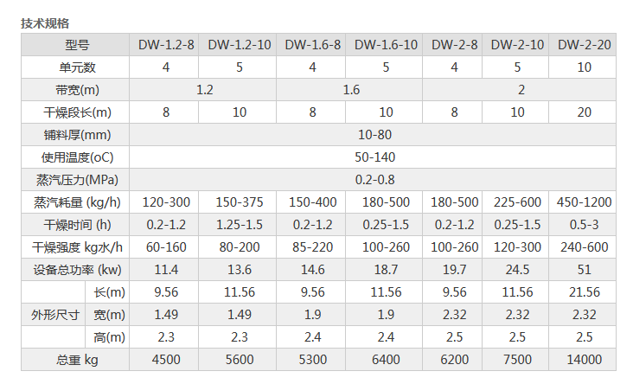Click the 21.56 length value cell
This screenshot has height=384, width=633.
click(x=585, y=292)
